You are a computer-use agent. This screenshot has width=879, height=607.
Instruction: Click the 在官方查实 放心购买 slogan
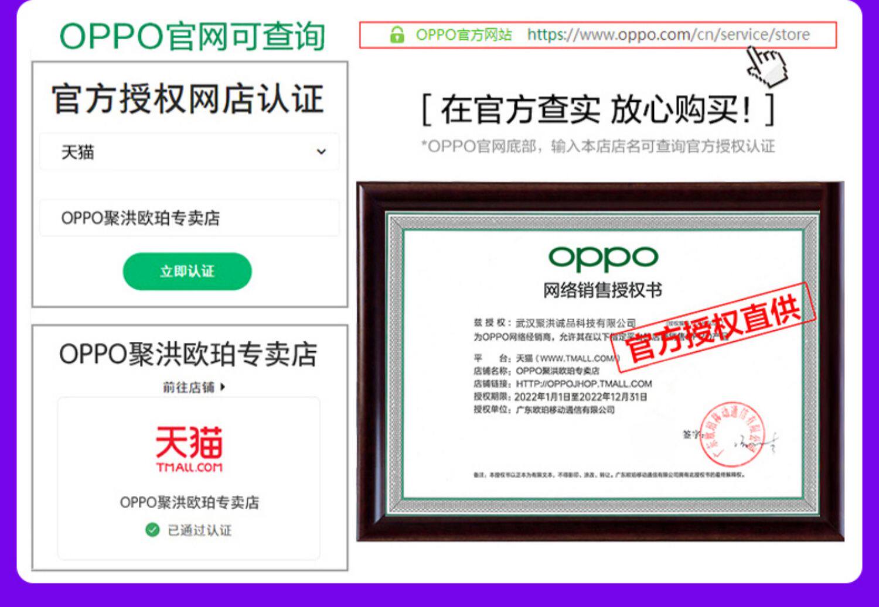coord(598,109)
